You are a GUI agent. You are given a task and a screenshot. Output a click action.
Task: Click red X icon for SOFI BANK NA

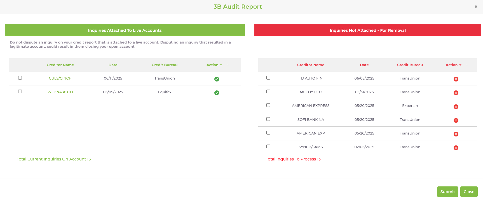click(456, 120)
